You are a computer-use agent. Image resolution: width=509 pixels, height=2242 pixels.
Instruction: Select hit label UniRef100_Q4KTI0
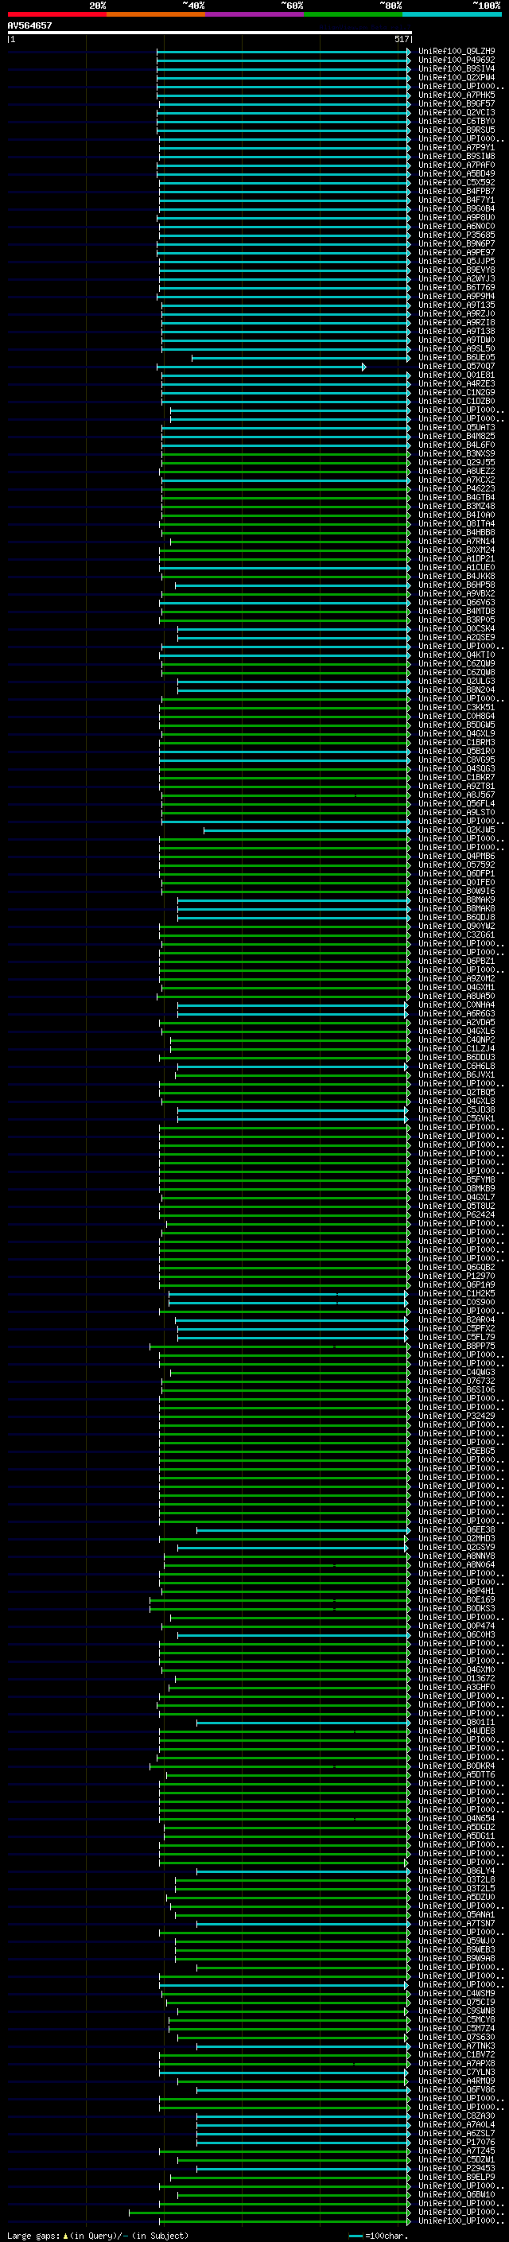(457, 655)
